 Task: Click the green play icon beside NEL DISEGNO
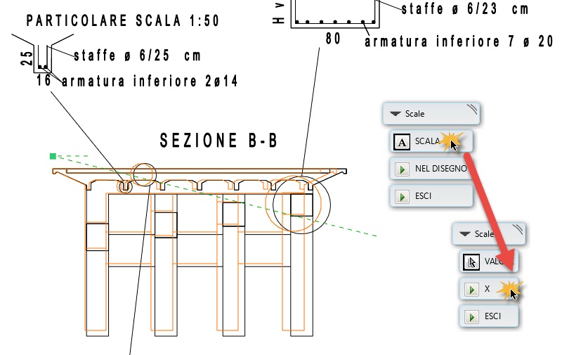click(402, 169)
